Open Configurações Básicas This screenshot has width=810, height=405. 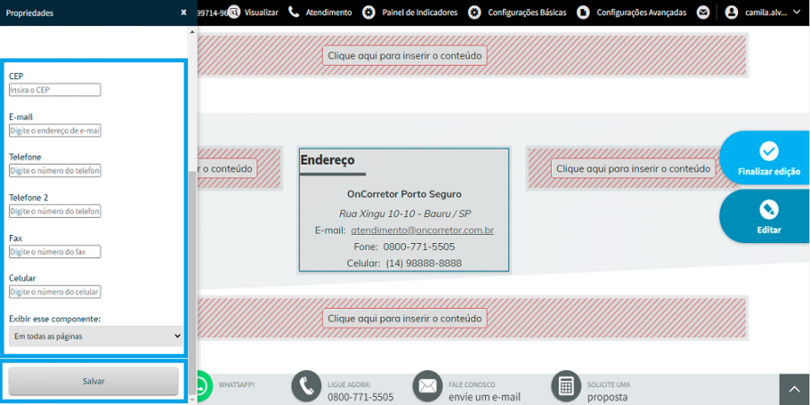tap(526, 13)
